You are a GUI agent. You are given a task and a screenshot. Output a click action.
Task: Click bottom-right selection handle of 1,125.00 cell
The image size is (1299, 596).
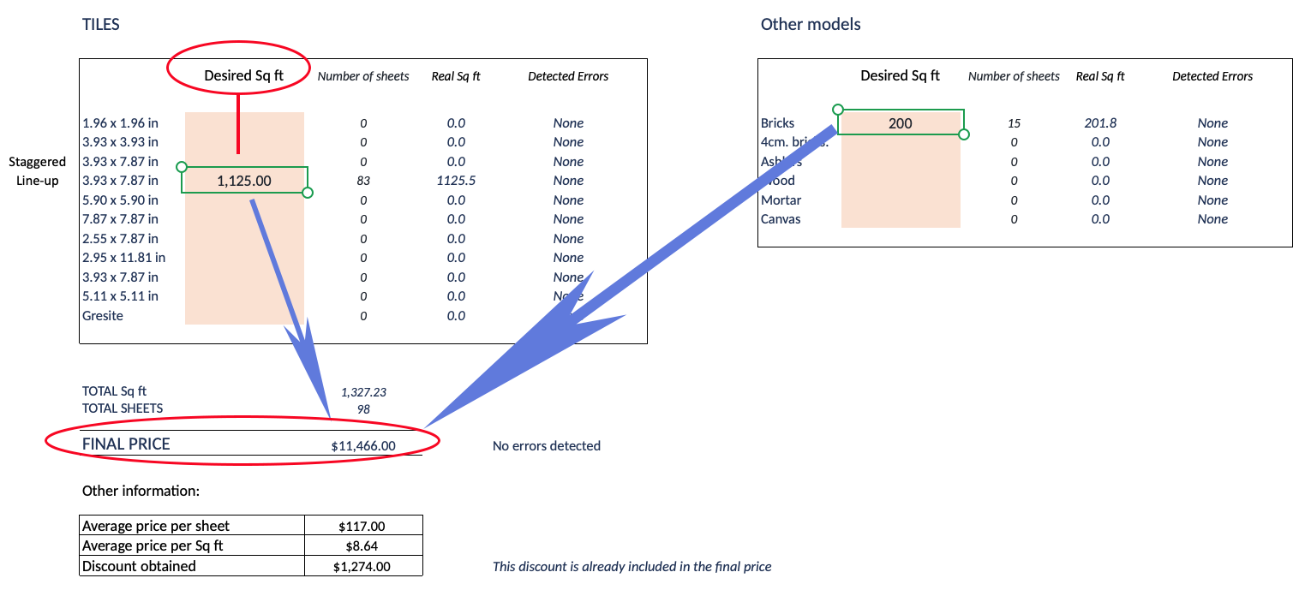pos(308,194)
